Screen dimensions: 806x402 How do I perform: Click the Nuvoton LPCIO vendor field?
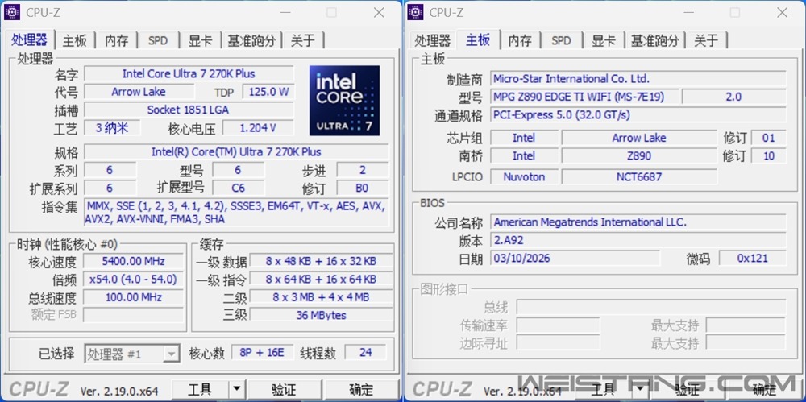524,177
